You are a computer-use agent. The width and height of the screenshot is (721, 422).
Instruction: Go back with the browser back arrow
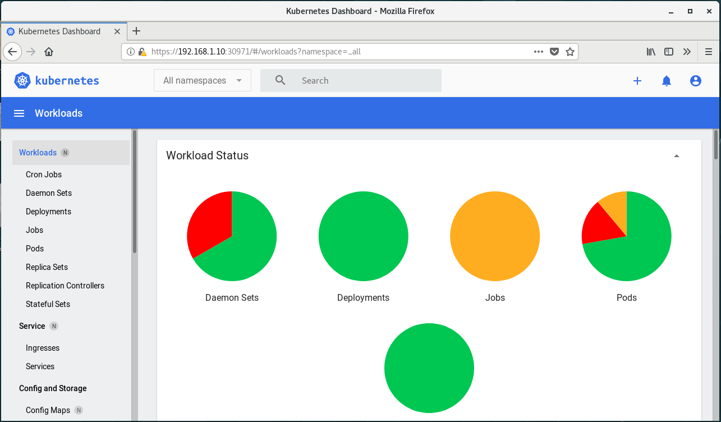[x=12, y=52]
